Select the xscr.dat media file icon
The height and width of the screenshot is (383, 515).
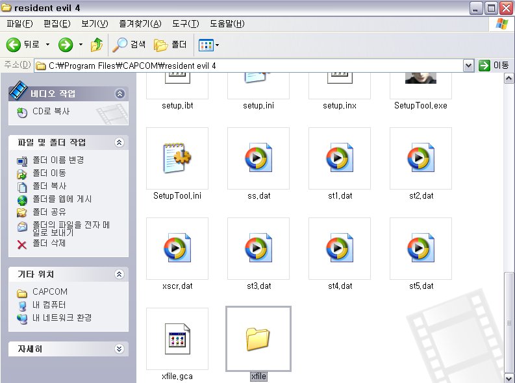tap(177, 249)
